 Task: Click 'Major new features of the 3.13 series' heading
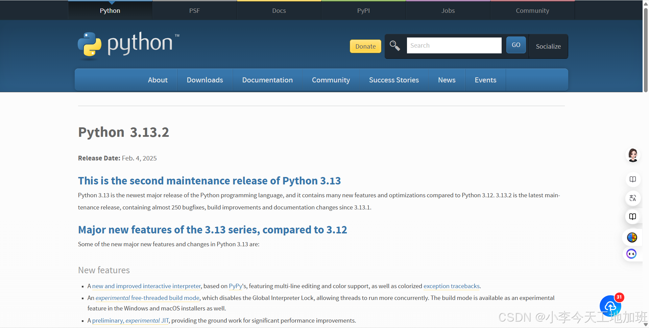212,230
